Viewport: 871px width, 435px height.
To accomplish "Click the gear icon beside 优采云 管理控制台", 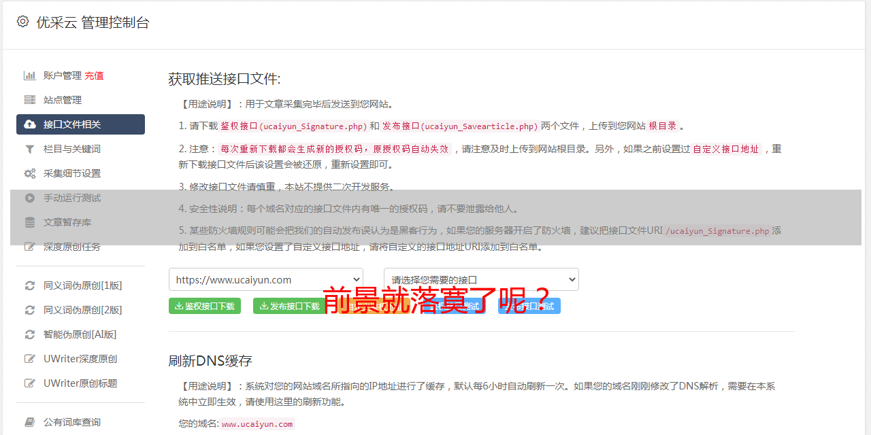I will pos(22,22).
